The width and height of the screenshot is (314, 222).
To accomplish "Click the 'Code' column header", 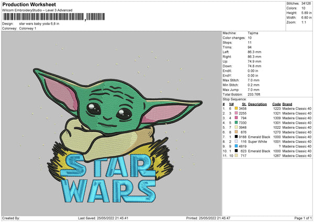I will [x=276, y=104].
